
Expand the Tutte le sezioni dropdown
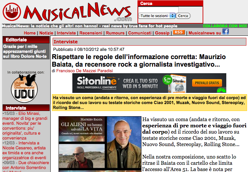pyautogui.click(x=157, y=16)
